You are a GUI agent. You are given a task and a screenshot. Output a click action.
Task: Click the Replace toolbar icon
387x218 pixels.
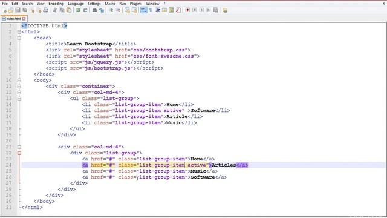(x=102, y=10)
